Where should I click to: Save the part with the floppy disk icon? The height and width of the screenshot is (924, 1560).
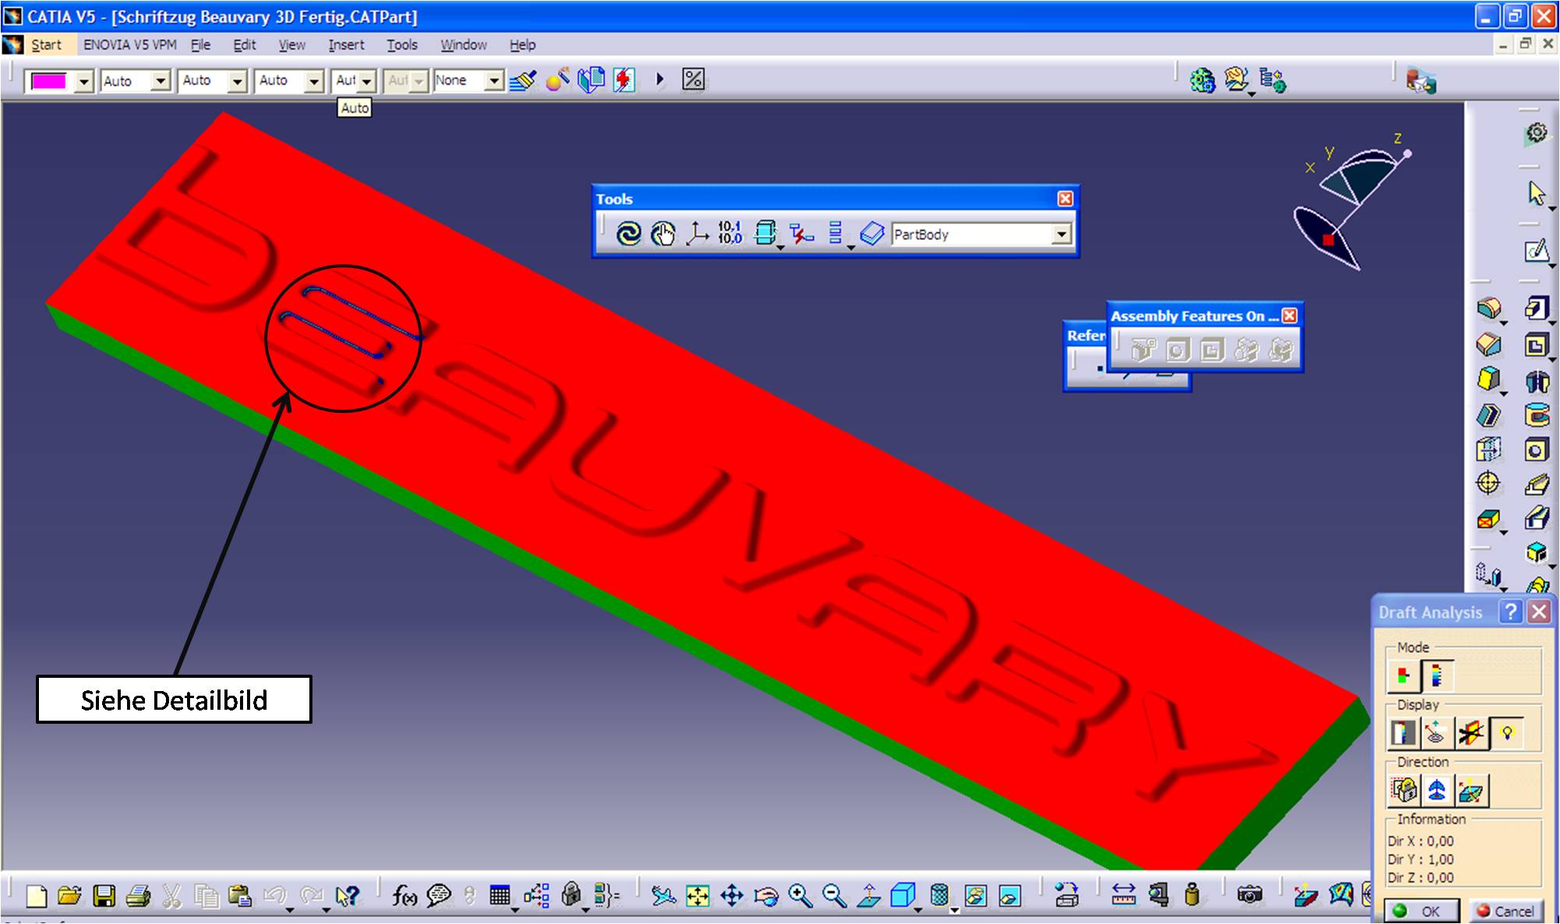click(104, 896)
